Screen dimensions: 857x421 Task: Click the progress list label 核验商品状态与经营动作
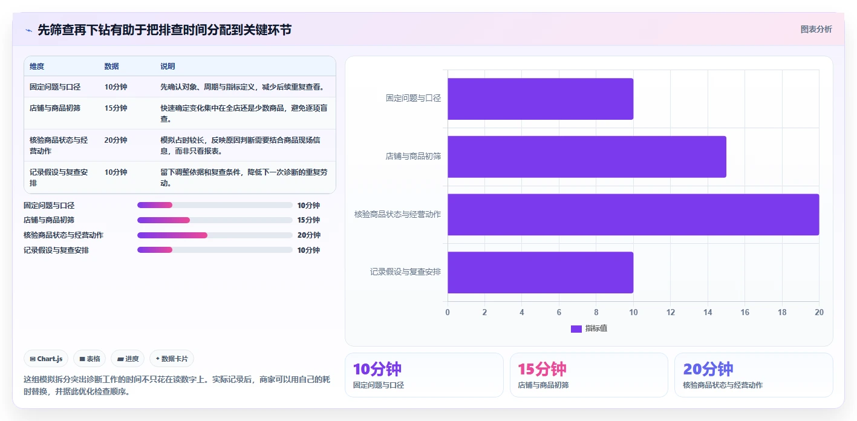pyautogui.click(x=64, y=235)
